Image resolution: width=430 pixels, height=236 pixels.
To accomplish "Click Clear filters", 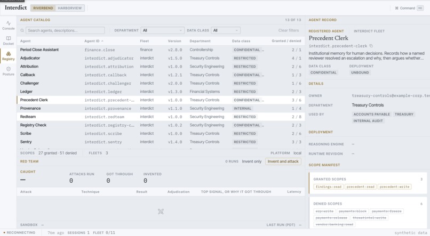I will (289, 30).
